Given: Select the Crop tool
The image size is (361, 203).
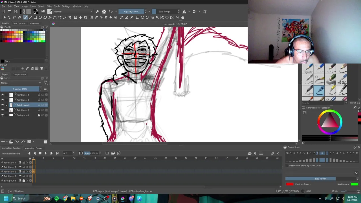Looking at the screenshot, I should (x=85, y=17).
